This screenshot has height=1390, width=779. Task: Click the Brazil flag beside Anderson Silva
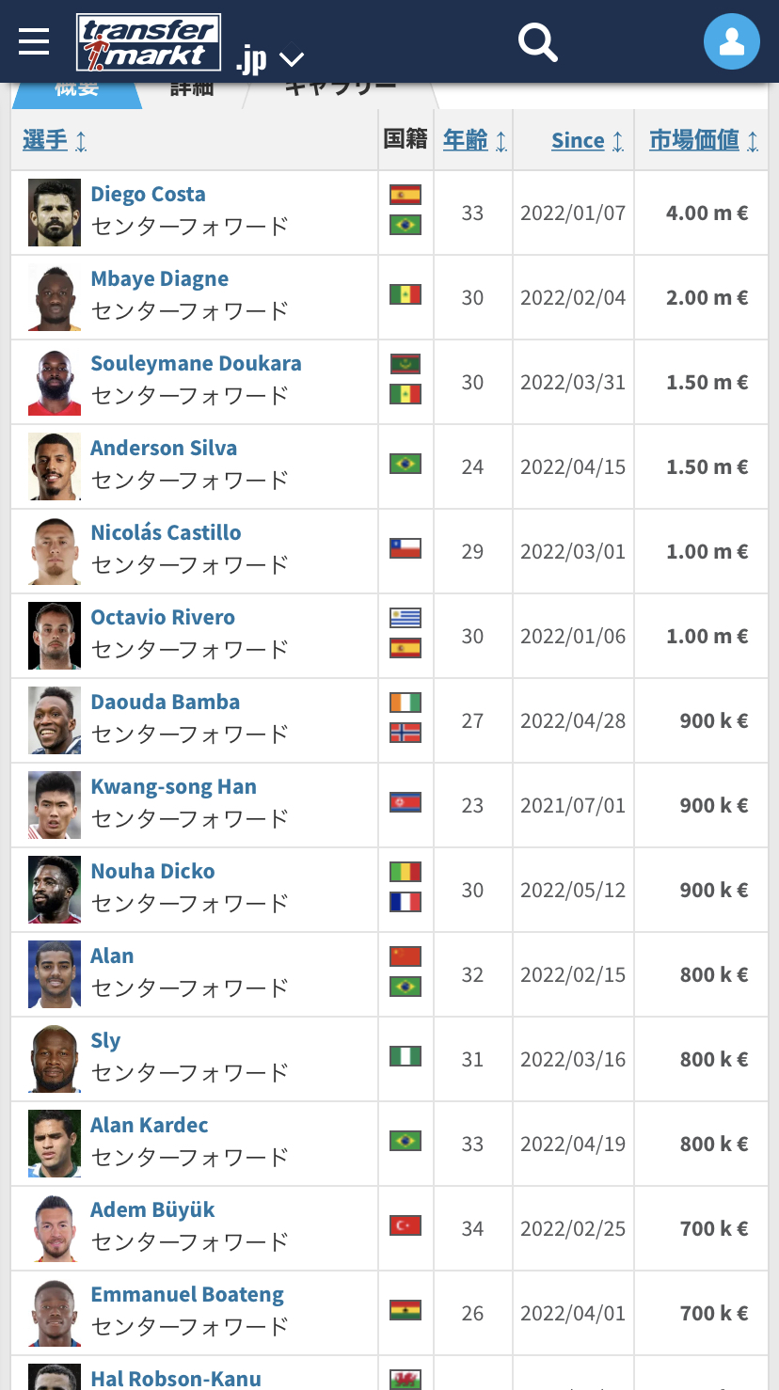coord(405,464)
